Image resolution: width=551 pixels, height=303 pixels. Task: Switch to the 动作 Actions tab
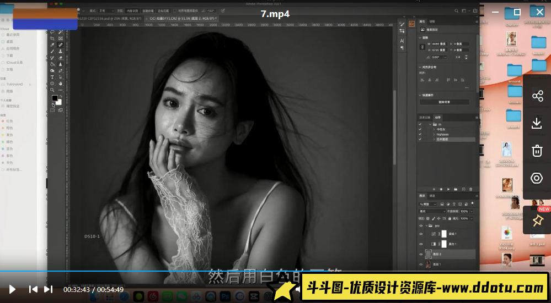[x=437, y=117]
